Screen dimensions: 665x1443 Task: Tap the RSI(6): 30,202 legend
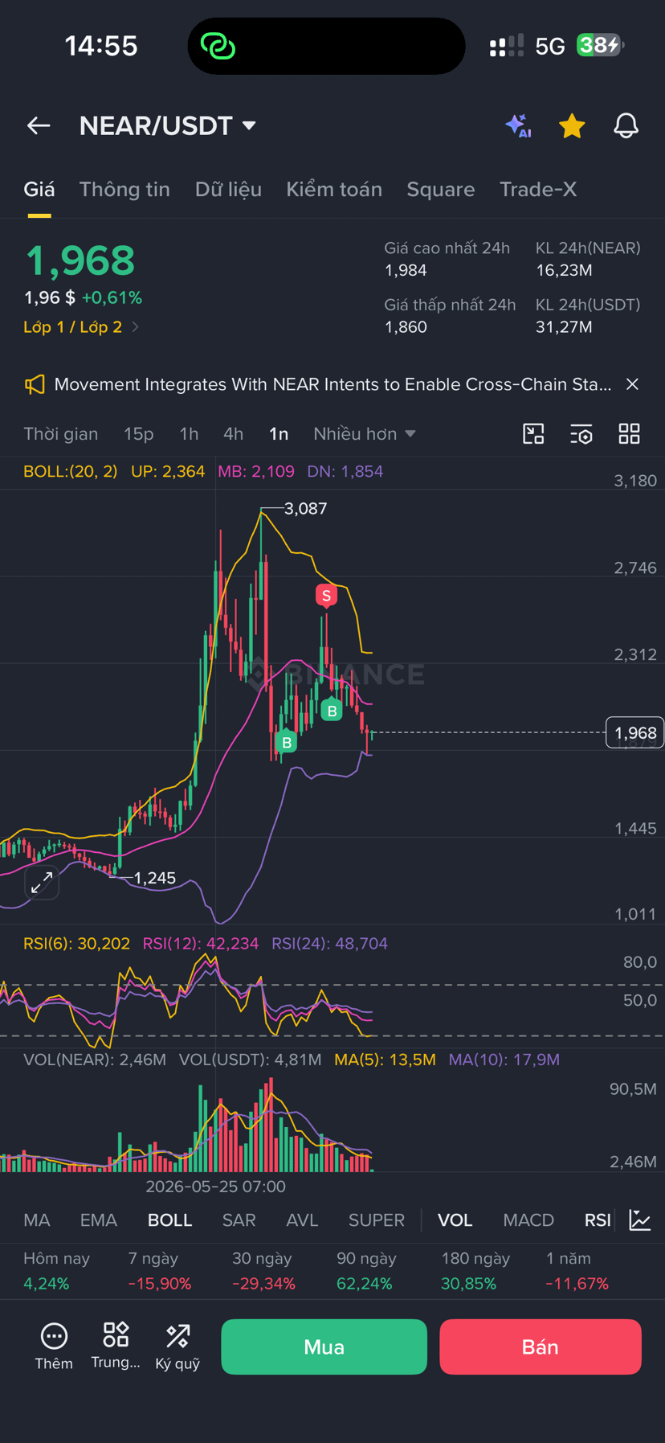pyautogui.click(x=76, y=944)
